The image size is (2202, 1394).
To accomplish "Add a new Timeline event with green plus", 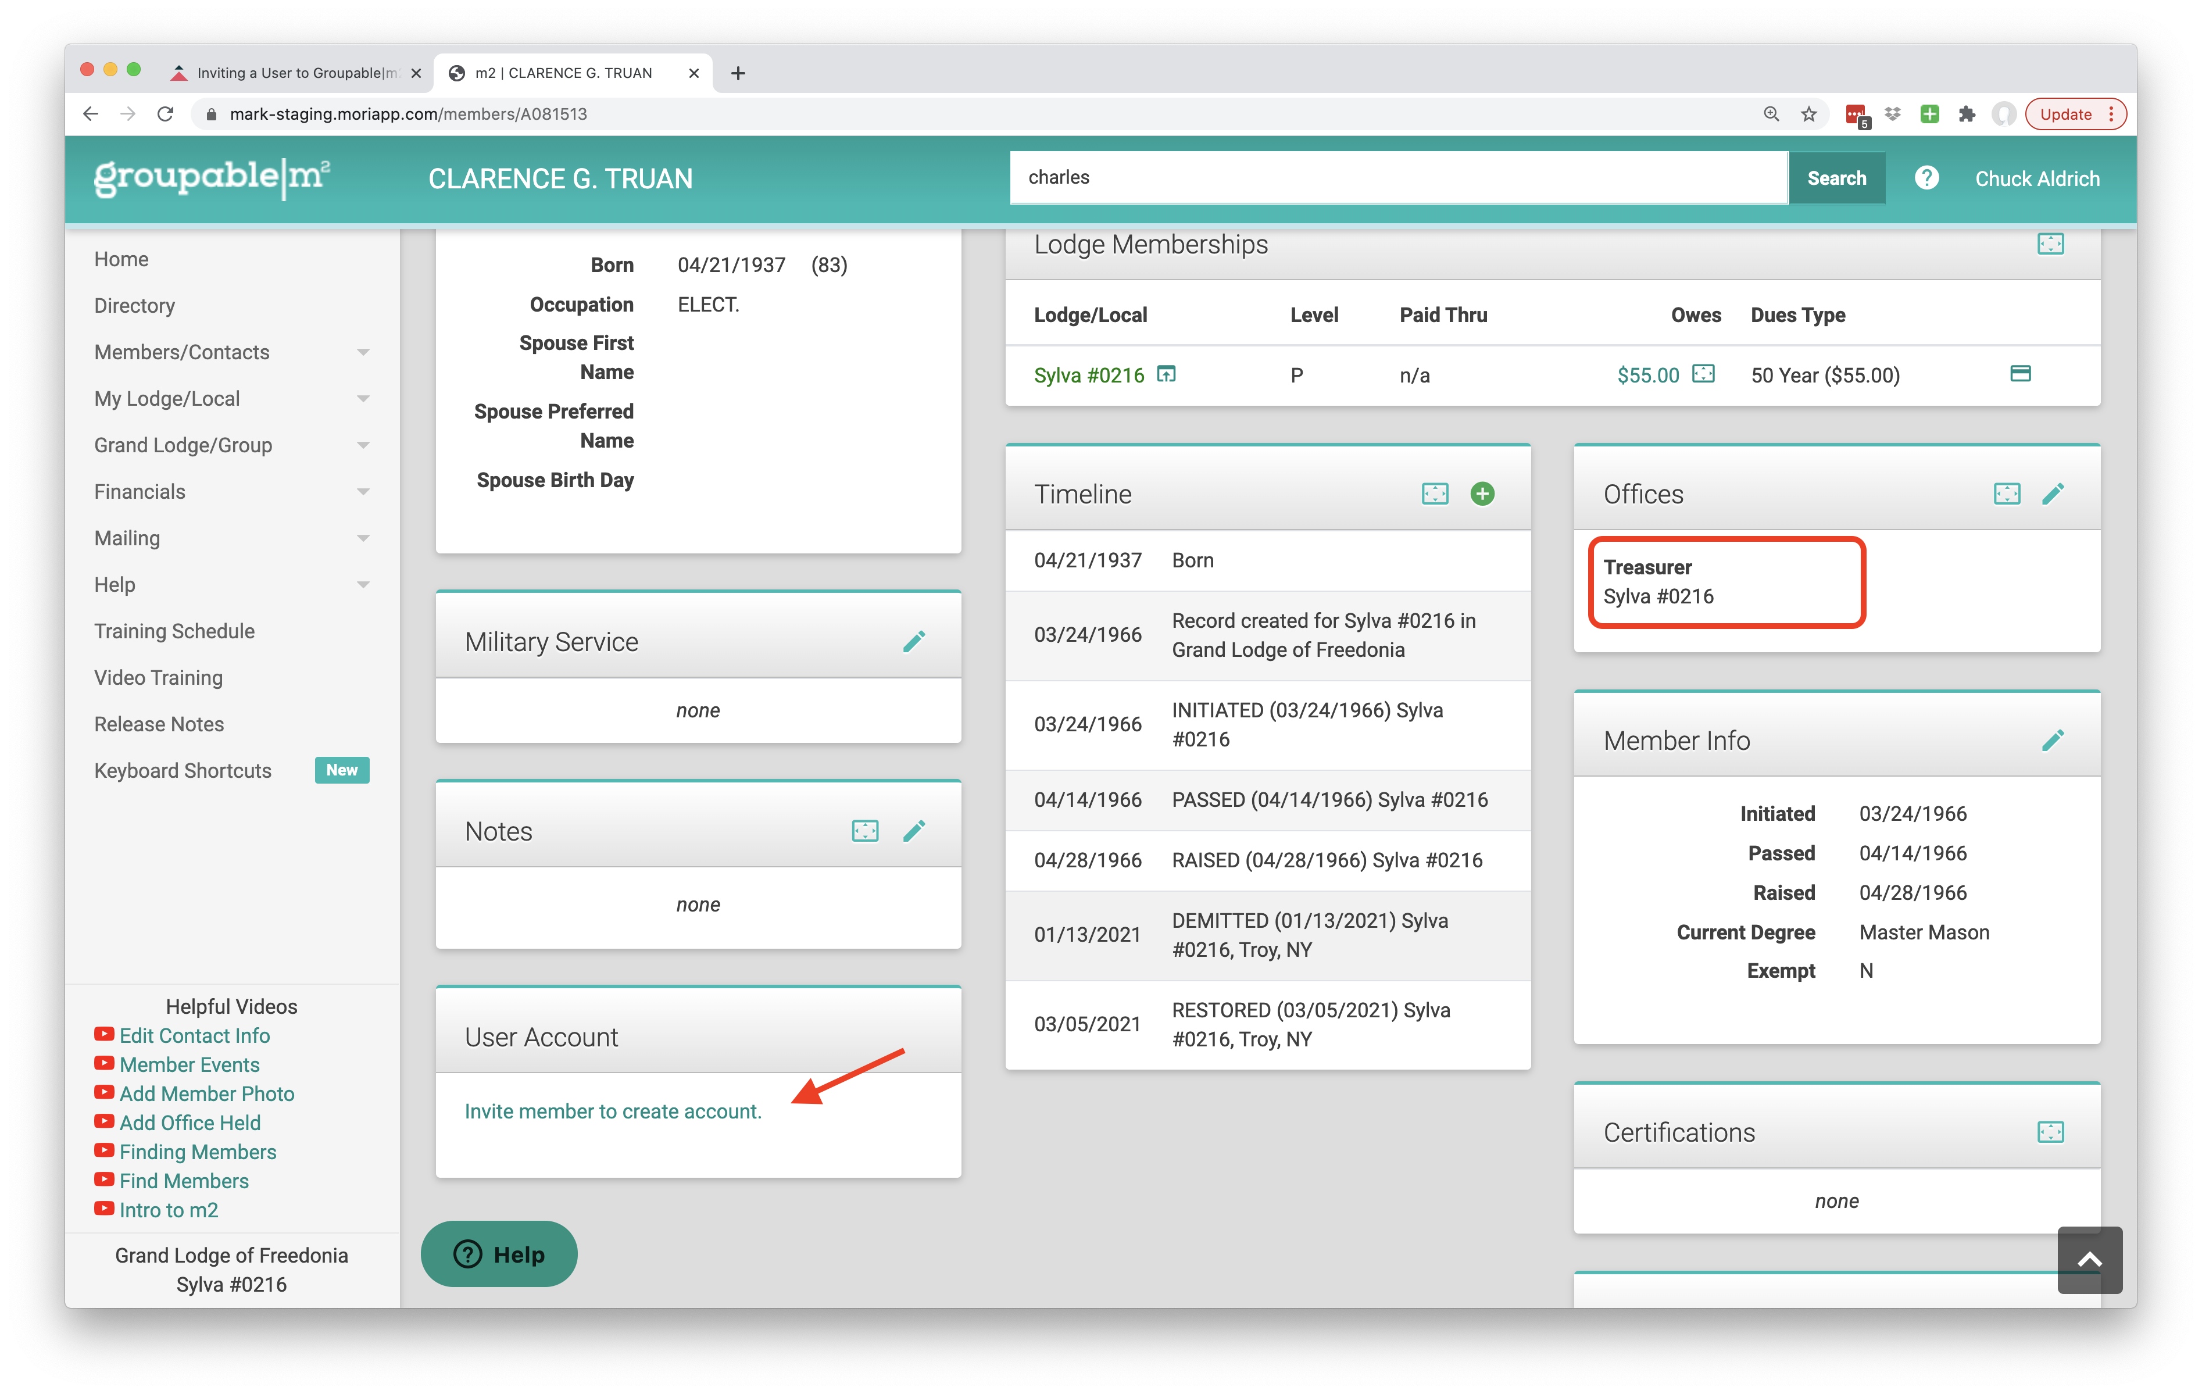I will click(x=1482, y=494).
